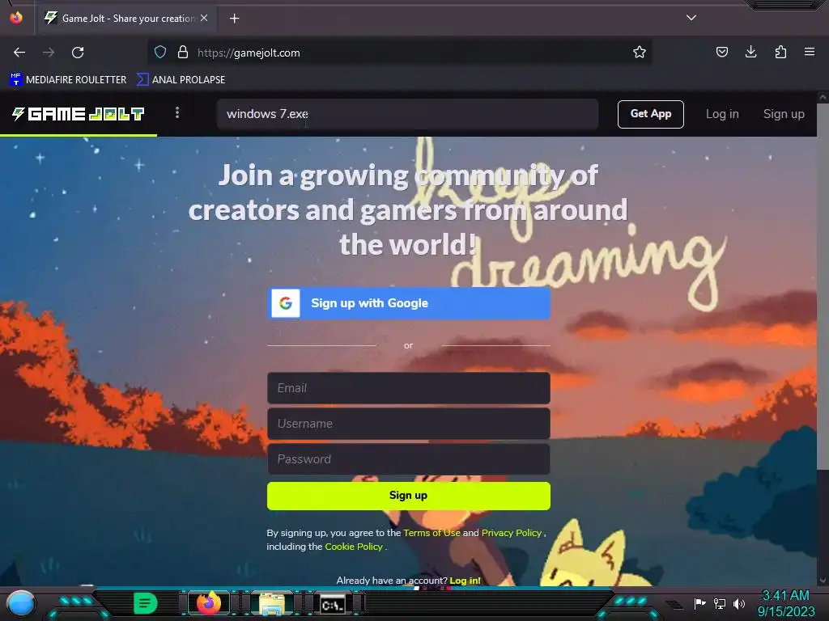The height and width of the screenshot is (621, 829).
Task: Open the MEDIAFIRE ROULETTER bookmark
Action: [68, 80]
